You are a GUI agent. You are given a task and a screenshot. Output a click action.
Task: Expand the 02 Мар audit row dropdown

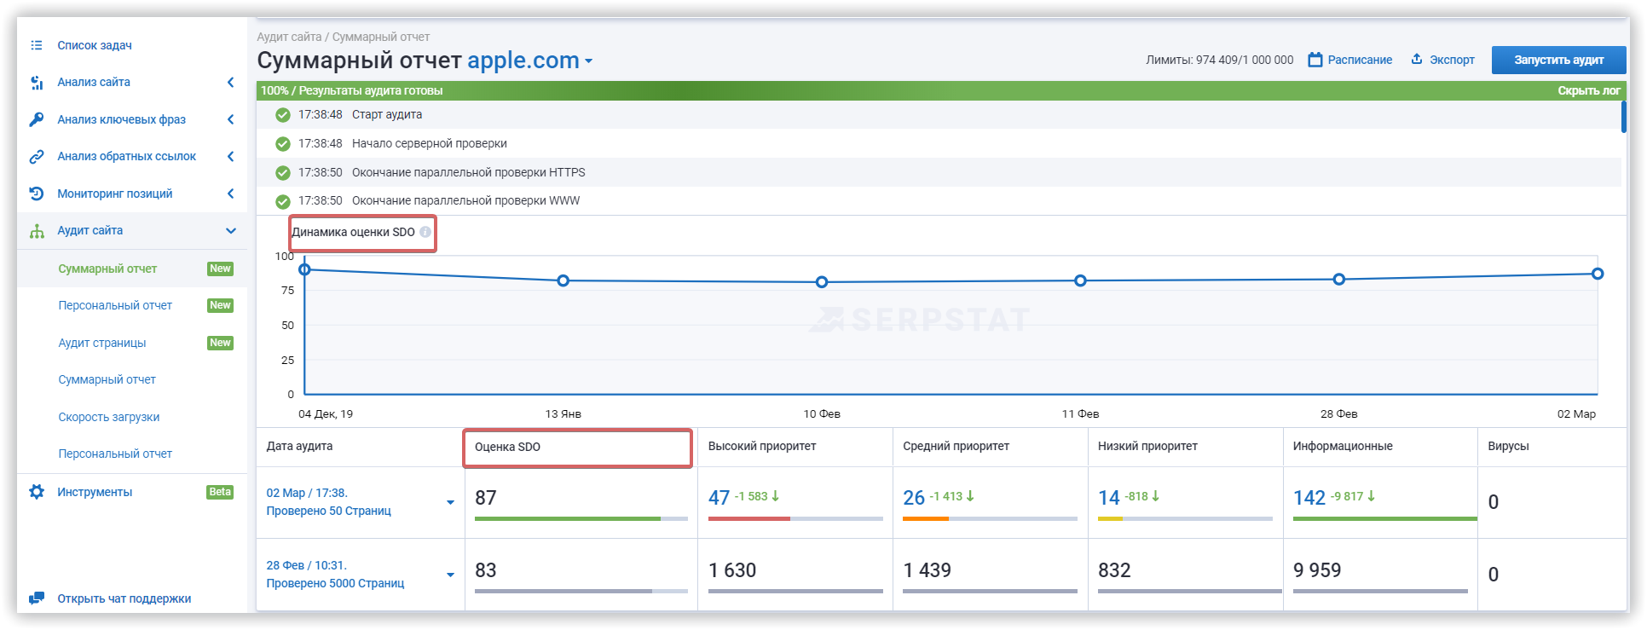(450, 502)
